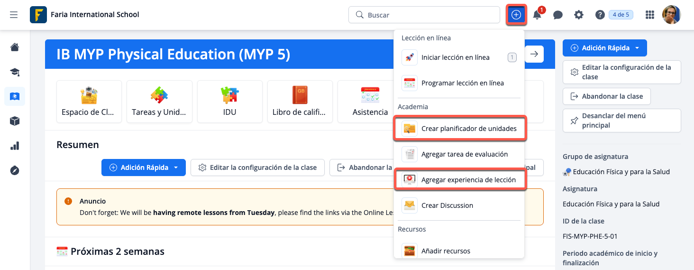Click Desanclar del menú principal
The height and width of the screenshot is (270, 694).
[x=621, y=121]
